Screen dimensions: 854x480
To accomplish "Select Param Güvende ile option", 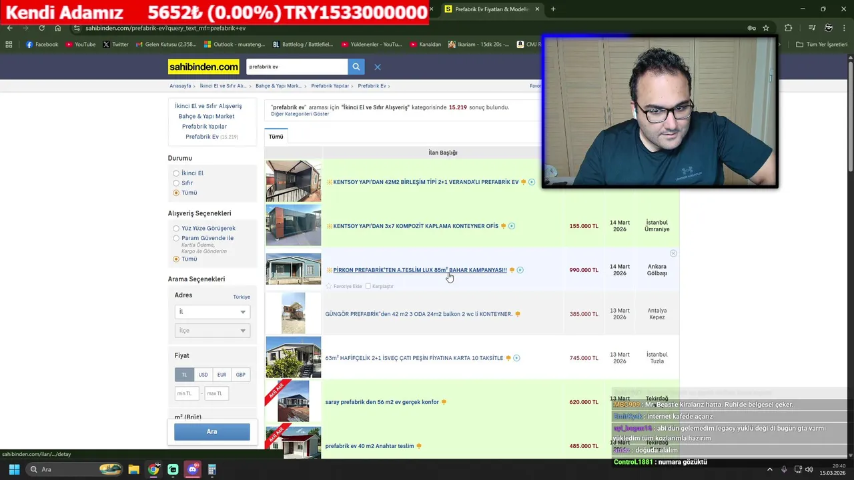I will coord(176,238).
